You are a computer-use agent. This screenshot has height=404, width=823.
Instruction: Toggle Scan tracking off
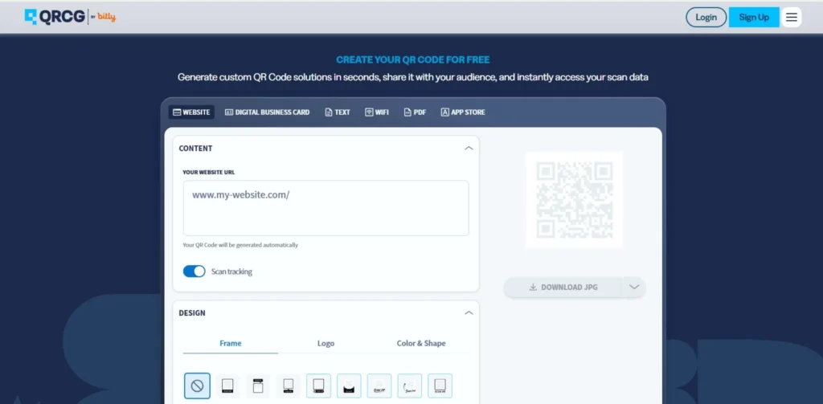click(194, 271)
